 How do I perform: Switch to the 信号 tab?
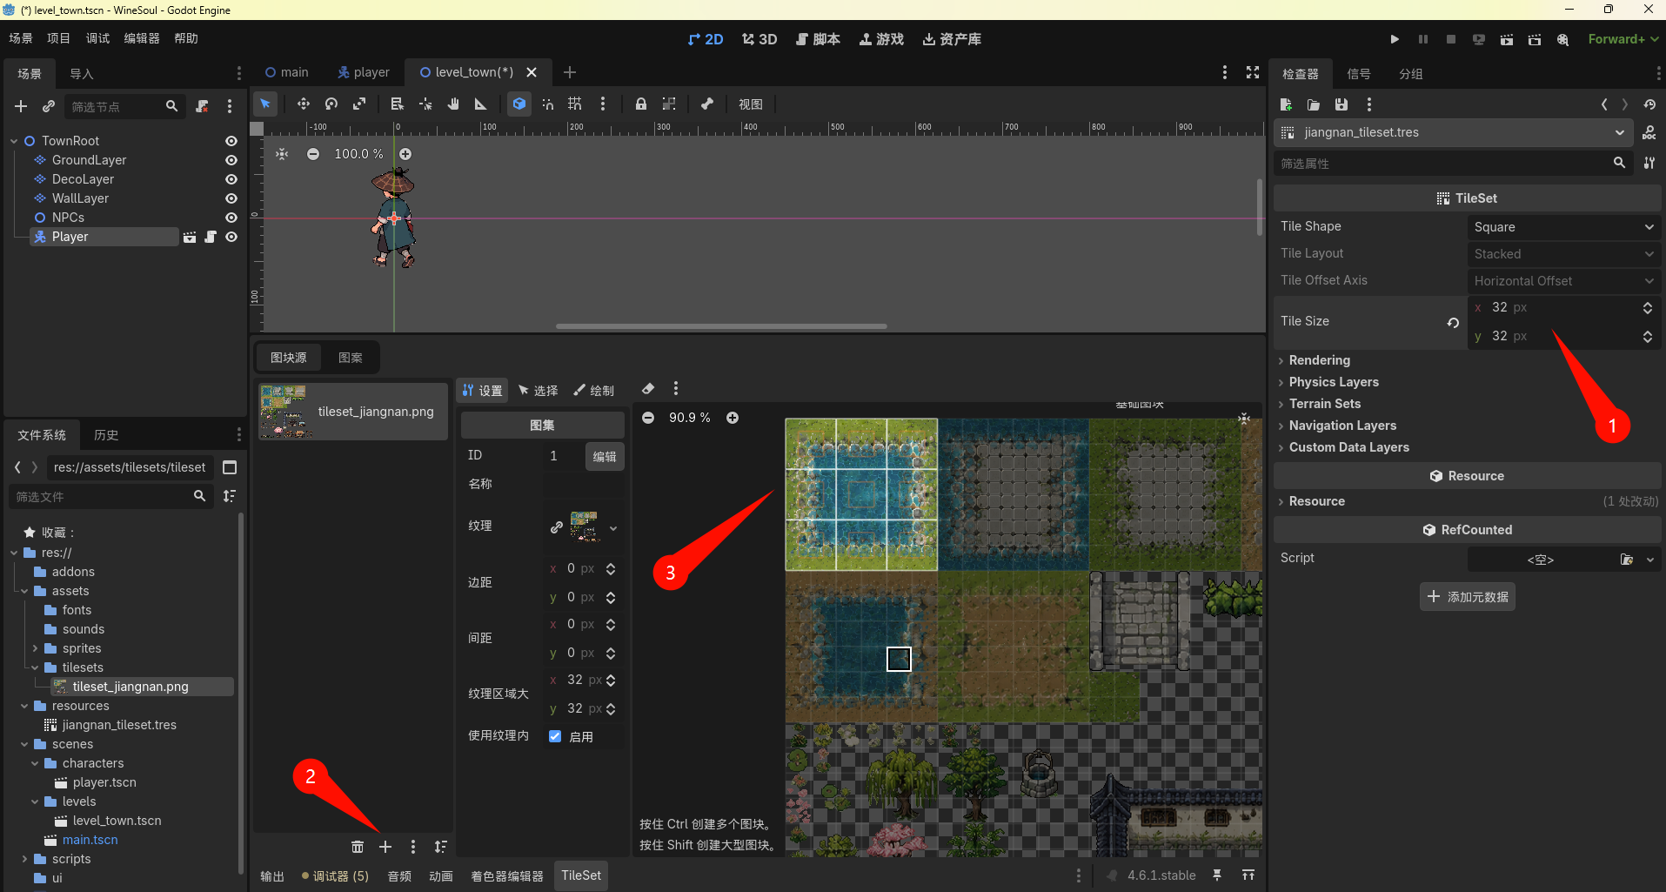click(x=1358, y=74)
